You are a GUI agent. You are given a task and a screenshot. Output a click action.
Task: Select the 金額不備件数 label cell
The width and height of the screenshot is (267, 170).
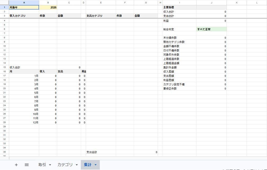point(179,46)
